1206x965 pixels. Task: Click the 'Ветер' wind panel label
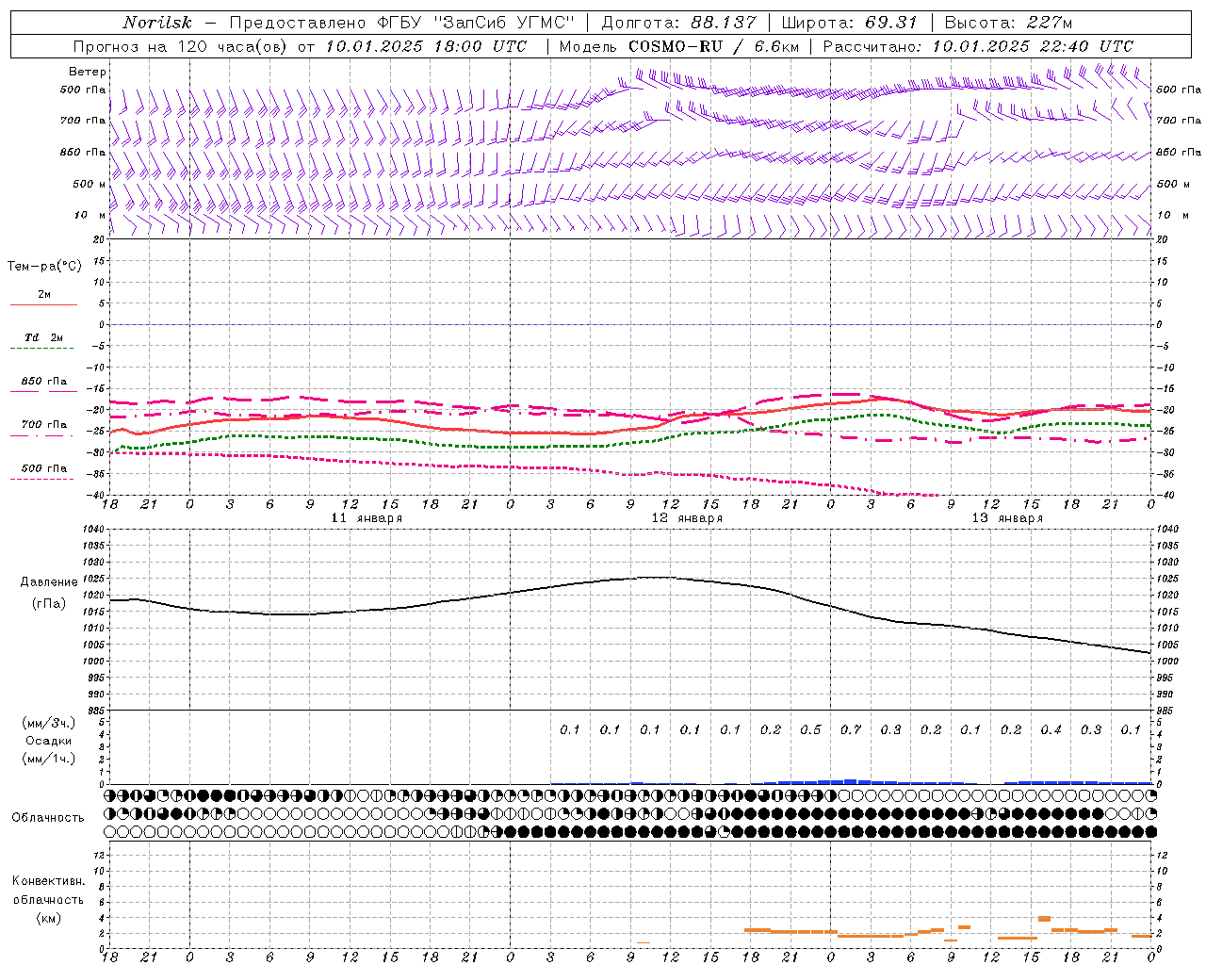pos(88,72)
